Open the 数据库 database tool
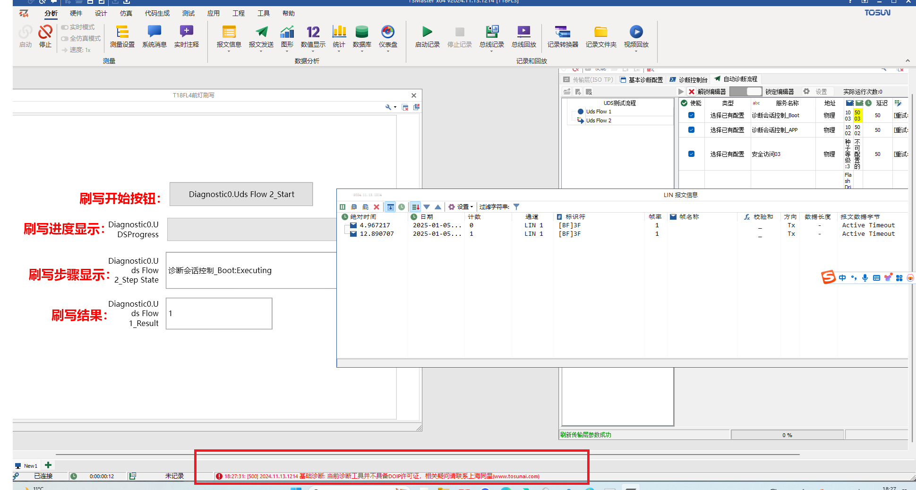The height and width of the screenshot is (490, 916). [362, 36]
